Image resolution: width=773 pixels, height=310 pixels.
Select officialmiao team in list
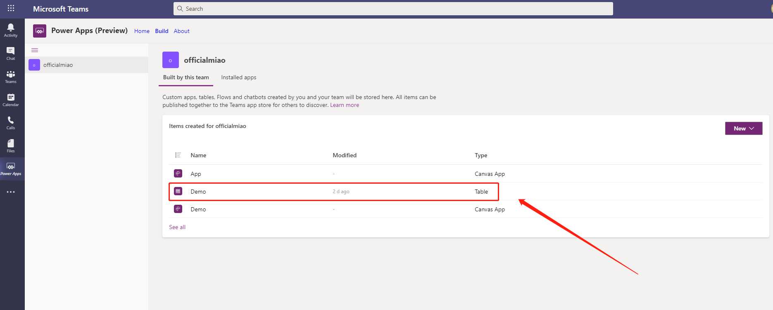[86, 65]
